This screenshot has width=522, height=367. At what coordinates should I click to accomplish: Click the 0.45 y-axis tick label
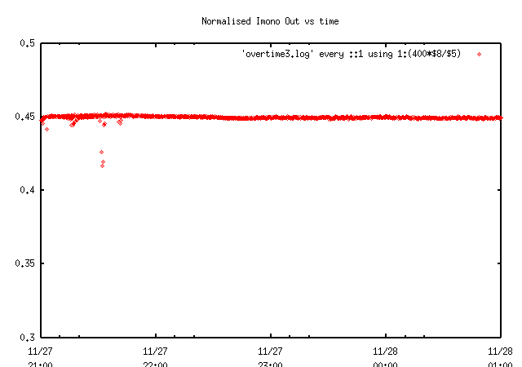24,117
